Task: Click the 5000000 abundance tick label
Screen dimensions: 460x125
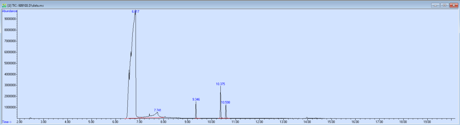Action: (10, 63)
